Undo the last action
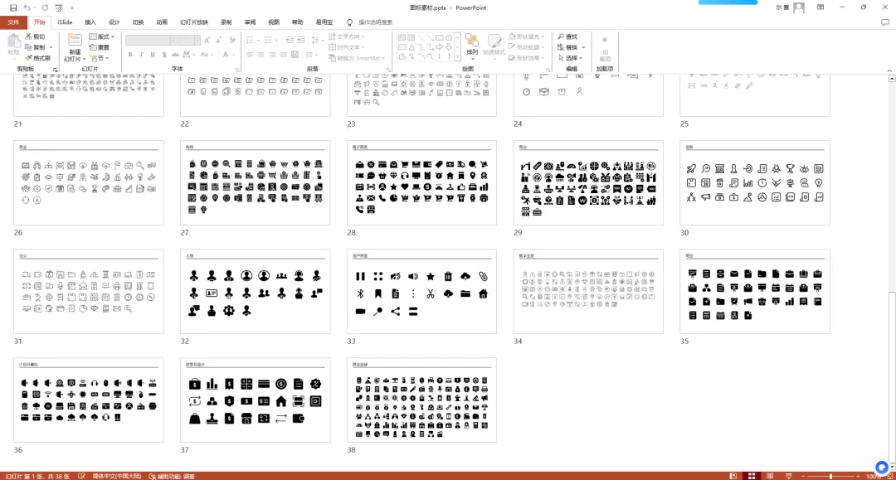Image resolution: width=896 pixels, height=480 pixels. click(x=27, y=8)
